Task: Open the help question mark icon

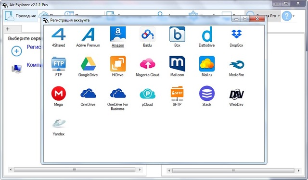Action: click(287, 16)
